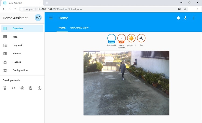Image resolution: width=202 pixels, height=123 pixels.
Task: Start voice conversation via microphone icon
Action: coord(185,18)
